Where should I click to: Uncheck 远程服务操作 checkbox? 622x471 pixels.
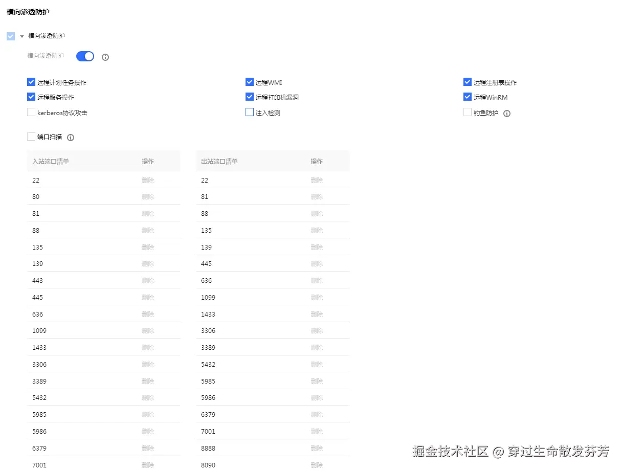click(x=31, y=97)
